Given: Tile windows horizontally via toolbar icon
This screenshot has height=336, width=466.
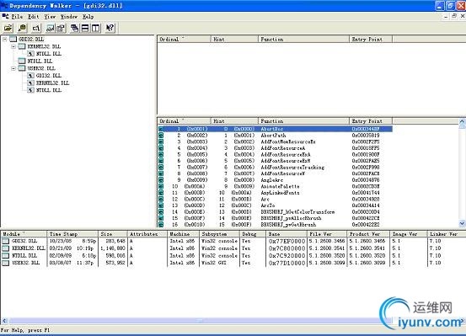Looking at the screenshot, I should tap(85, 29).
